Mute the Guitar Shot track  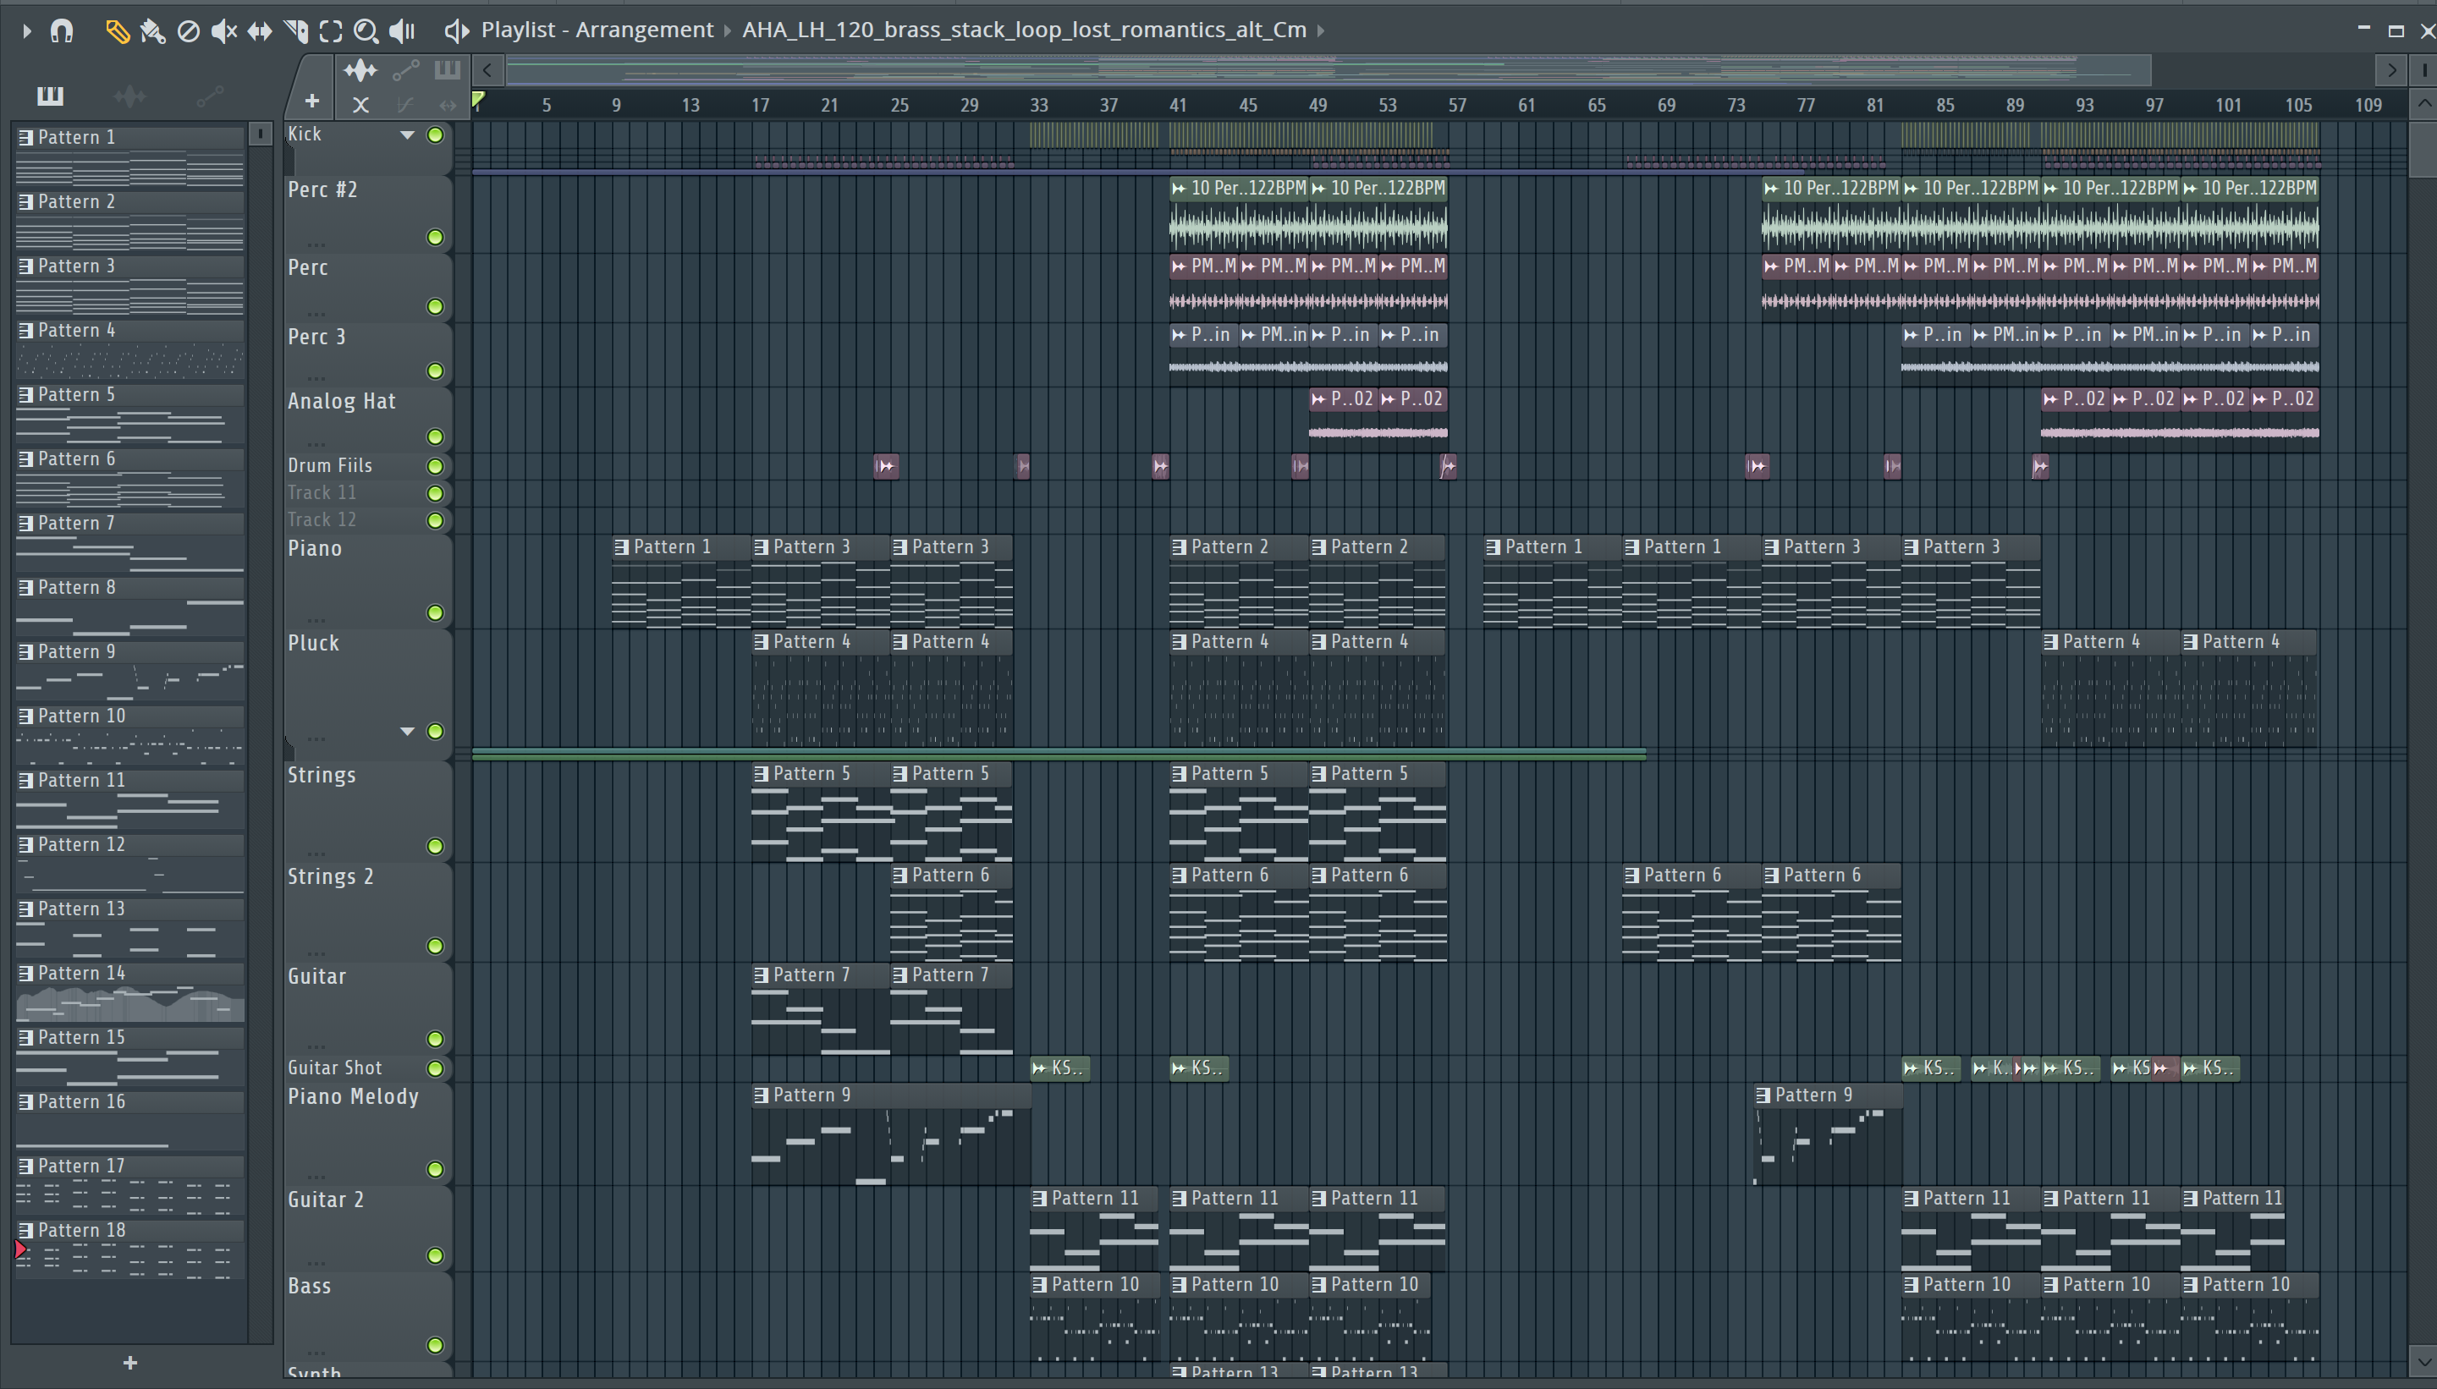435,1068
